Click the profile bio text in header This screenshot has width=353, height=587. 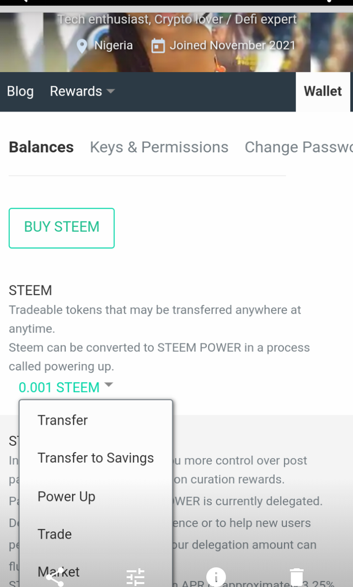[x=176, y=19]
